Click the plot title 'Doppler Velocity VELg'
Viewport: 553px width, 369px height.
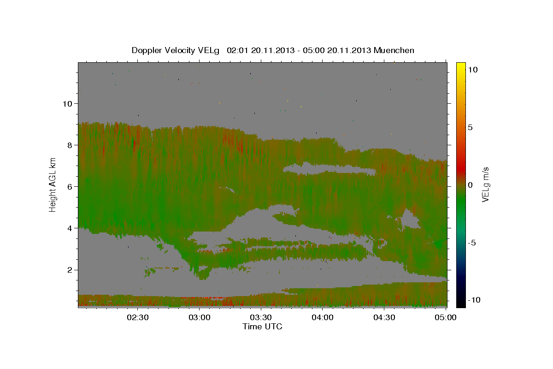[176, 50]
